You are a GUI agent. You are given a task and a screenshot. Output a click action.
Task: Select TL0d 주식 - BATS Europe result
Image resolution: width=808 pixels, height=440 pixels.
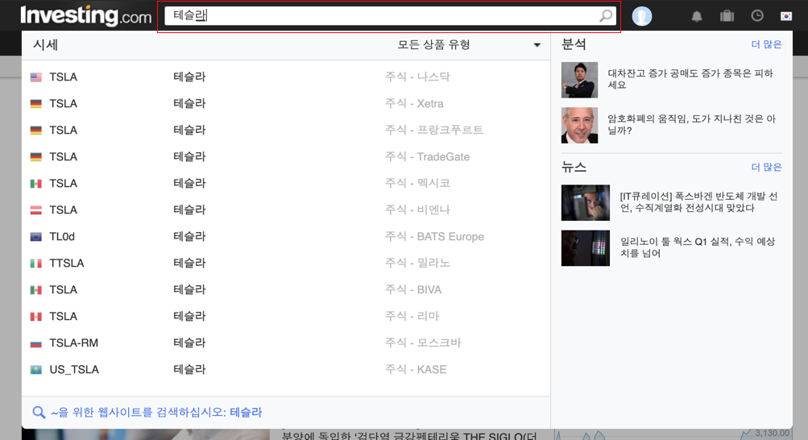point(286,236)
